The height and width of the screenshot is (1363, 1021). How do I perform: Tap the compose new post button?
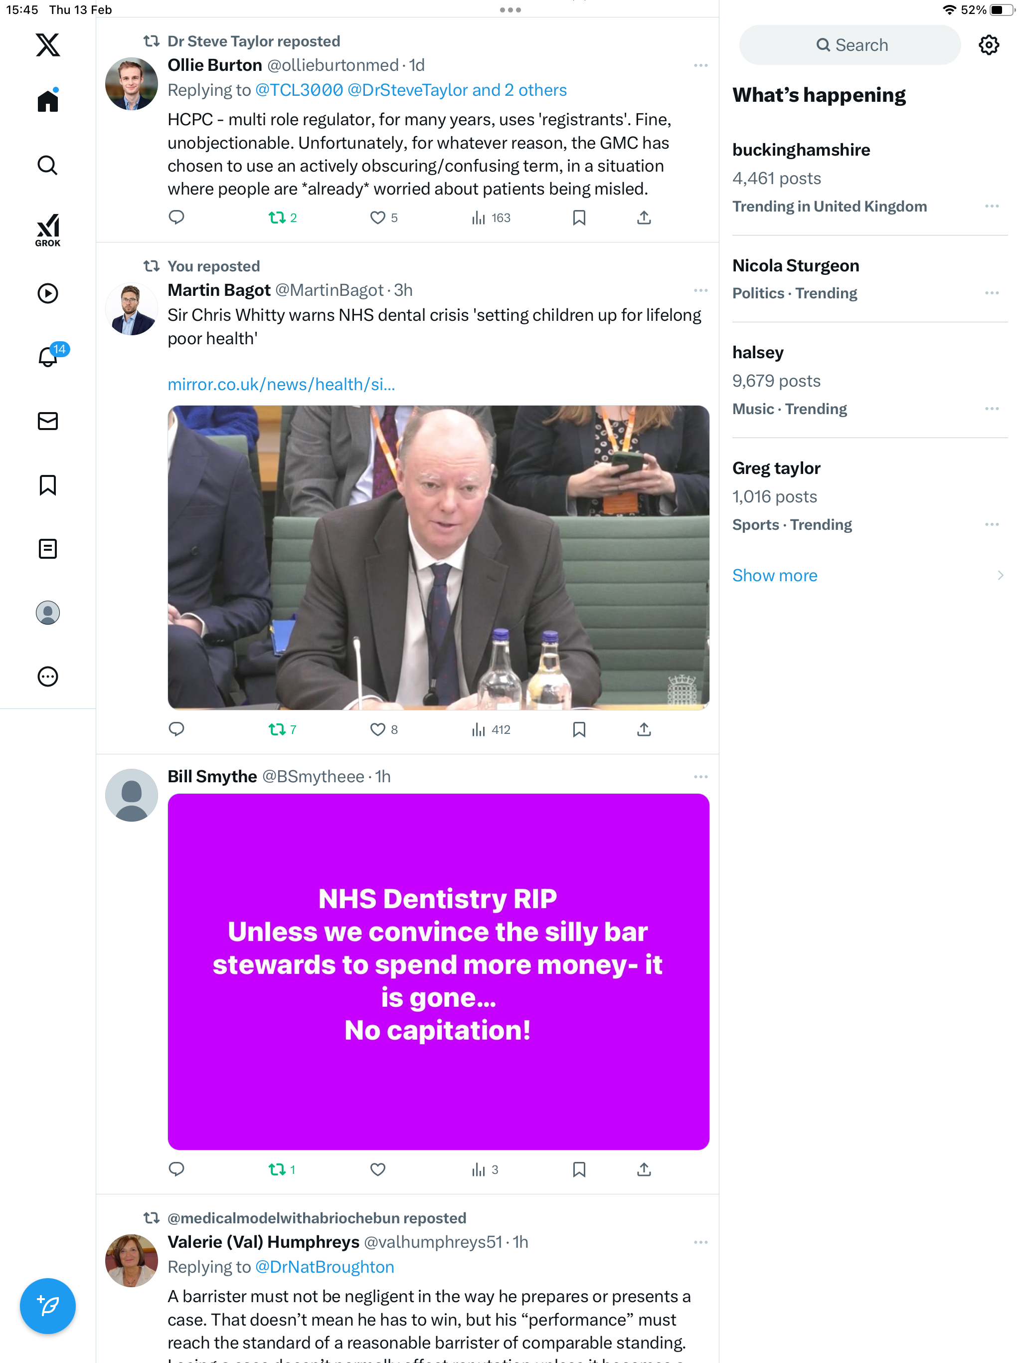coord(47,1306)
